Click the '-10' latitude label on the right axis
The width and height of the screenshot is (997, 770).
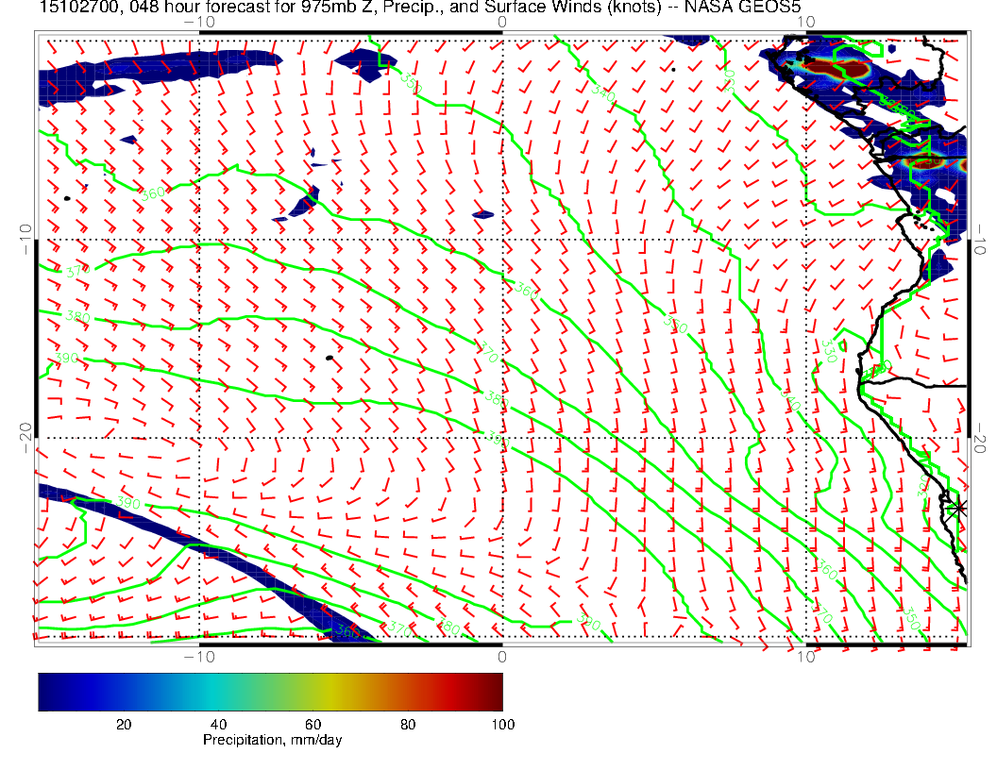(980, 240)
